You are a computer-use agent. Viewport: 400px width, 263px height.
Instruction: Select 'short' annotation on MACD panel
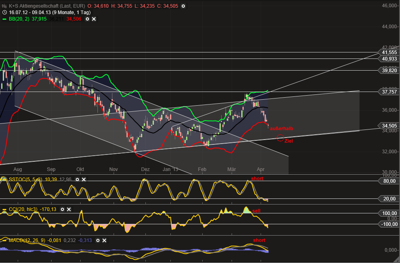click(259, 240)
